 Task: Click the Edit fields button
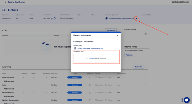tap(139, 67)
